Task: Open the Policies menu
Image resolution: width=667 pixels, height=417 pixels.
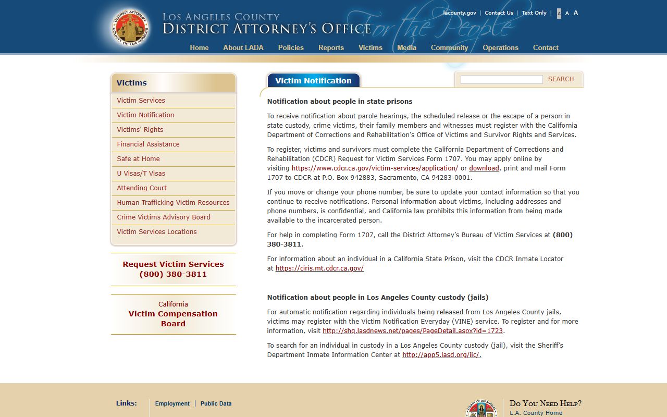Action: [291, 47]
